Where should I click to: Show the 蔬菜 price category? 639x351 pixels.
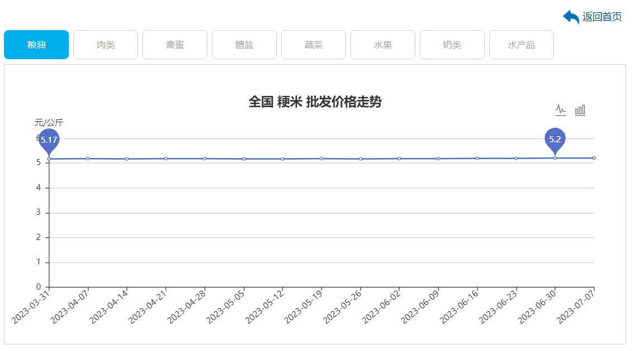[314, 45]
